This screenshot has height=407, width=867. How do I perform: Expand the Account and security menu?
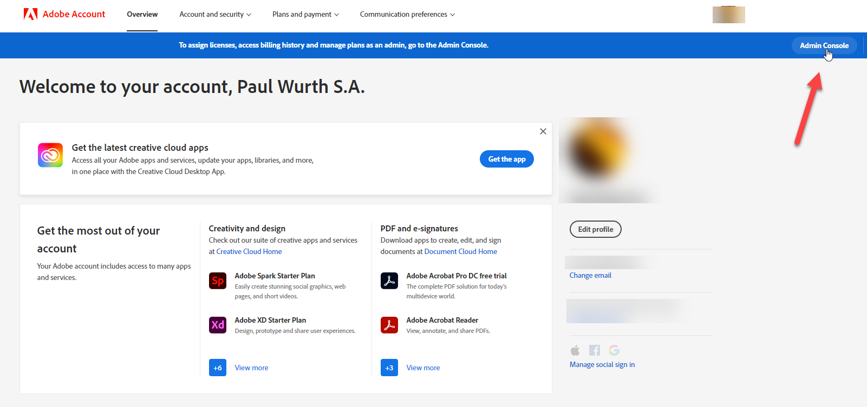pyautogui.click(x=216, y=15)
